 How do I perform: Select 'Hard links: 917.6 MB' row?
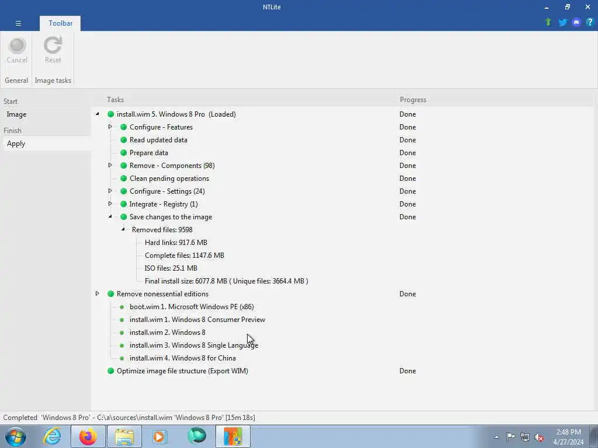click(176, 243)
